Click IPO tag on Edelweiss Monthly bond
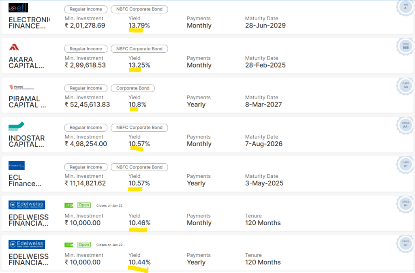Viewport: 415px width, 273px height. 69,205
